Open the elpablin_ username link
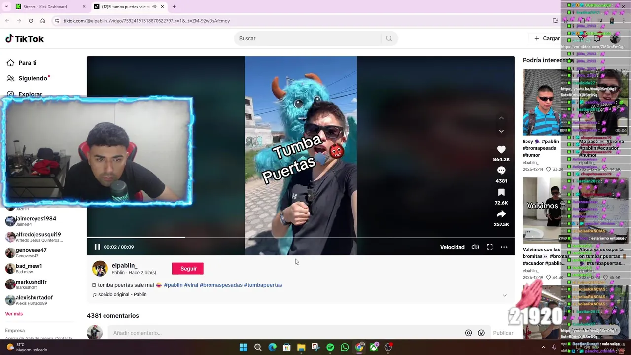Viewport: 631px width, 355px height. click(x=124, y=265)
